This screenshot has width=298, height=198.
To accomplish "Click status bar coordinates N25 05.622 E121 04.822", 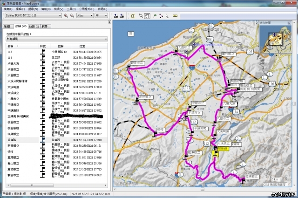I will (91, 194).
